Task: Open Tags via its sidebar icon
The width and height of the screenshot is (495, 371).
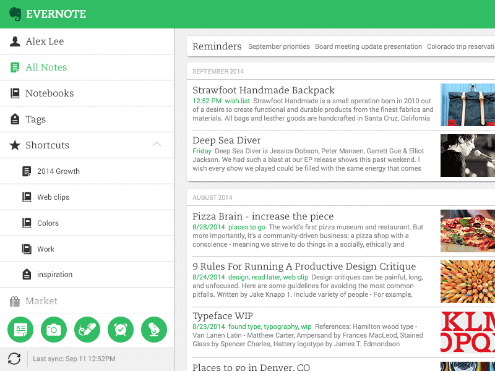Action: pyautogui.click(x=14, y=119)
